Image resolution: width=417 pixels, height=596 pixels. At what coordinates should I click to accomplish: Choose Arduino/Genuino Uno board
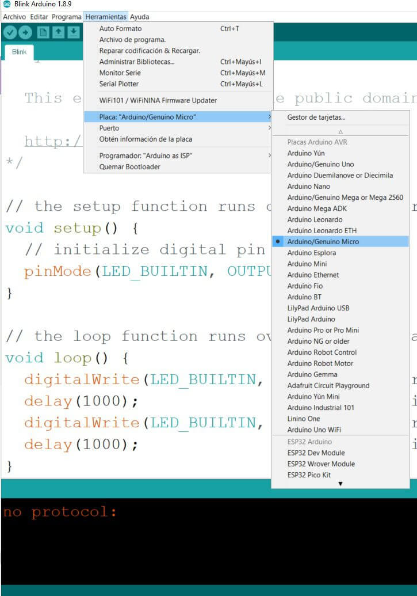[320, 165]
